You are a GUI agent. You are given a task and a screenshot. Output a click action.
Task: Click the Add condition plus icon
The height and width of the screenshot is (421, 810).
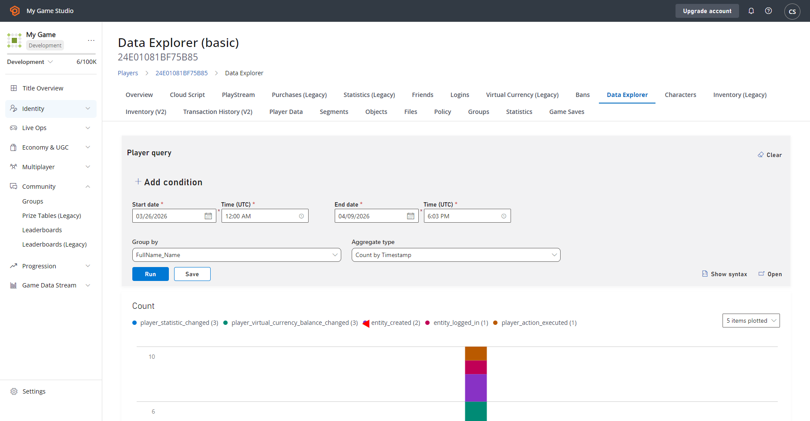(x=138, y=181)
